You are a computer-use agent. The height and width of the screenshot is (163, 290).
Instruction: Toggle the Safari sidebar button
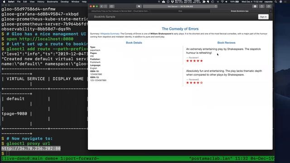pyautogui.click(x=112, y=6)
